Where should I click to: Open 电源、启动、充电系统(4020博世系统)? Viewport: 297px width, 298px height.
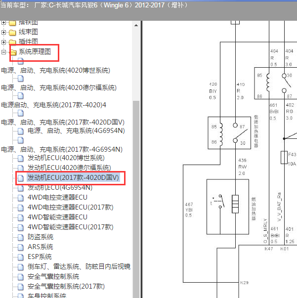[55, 71]
